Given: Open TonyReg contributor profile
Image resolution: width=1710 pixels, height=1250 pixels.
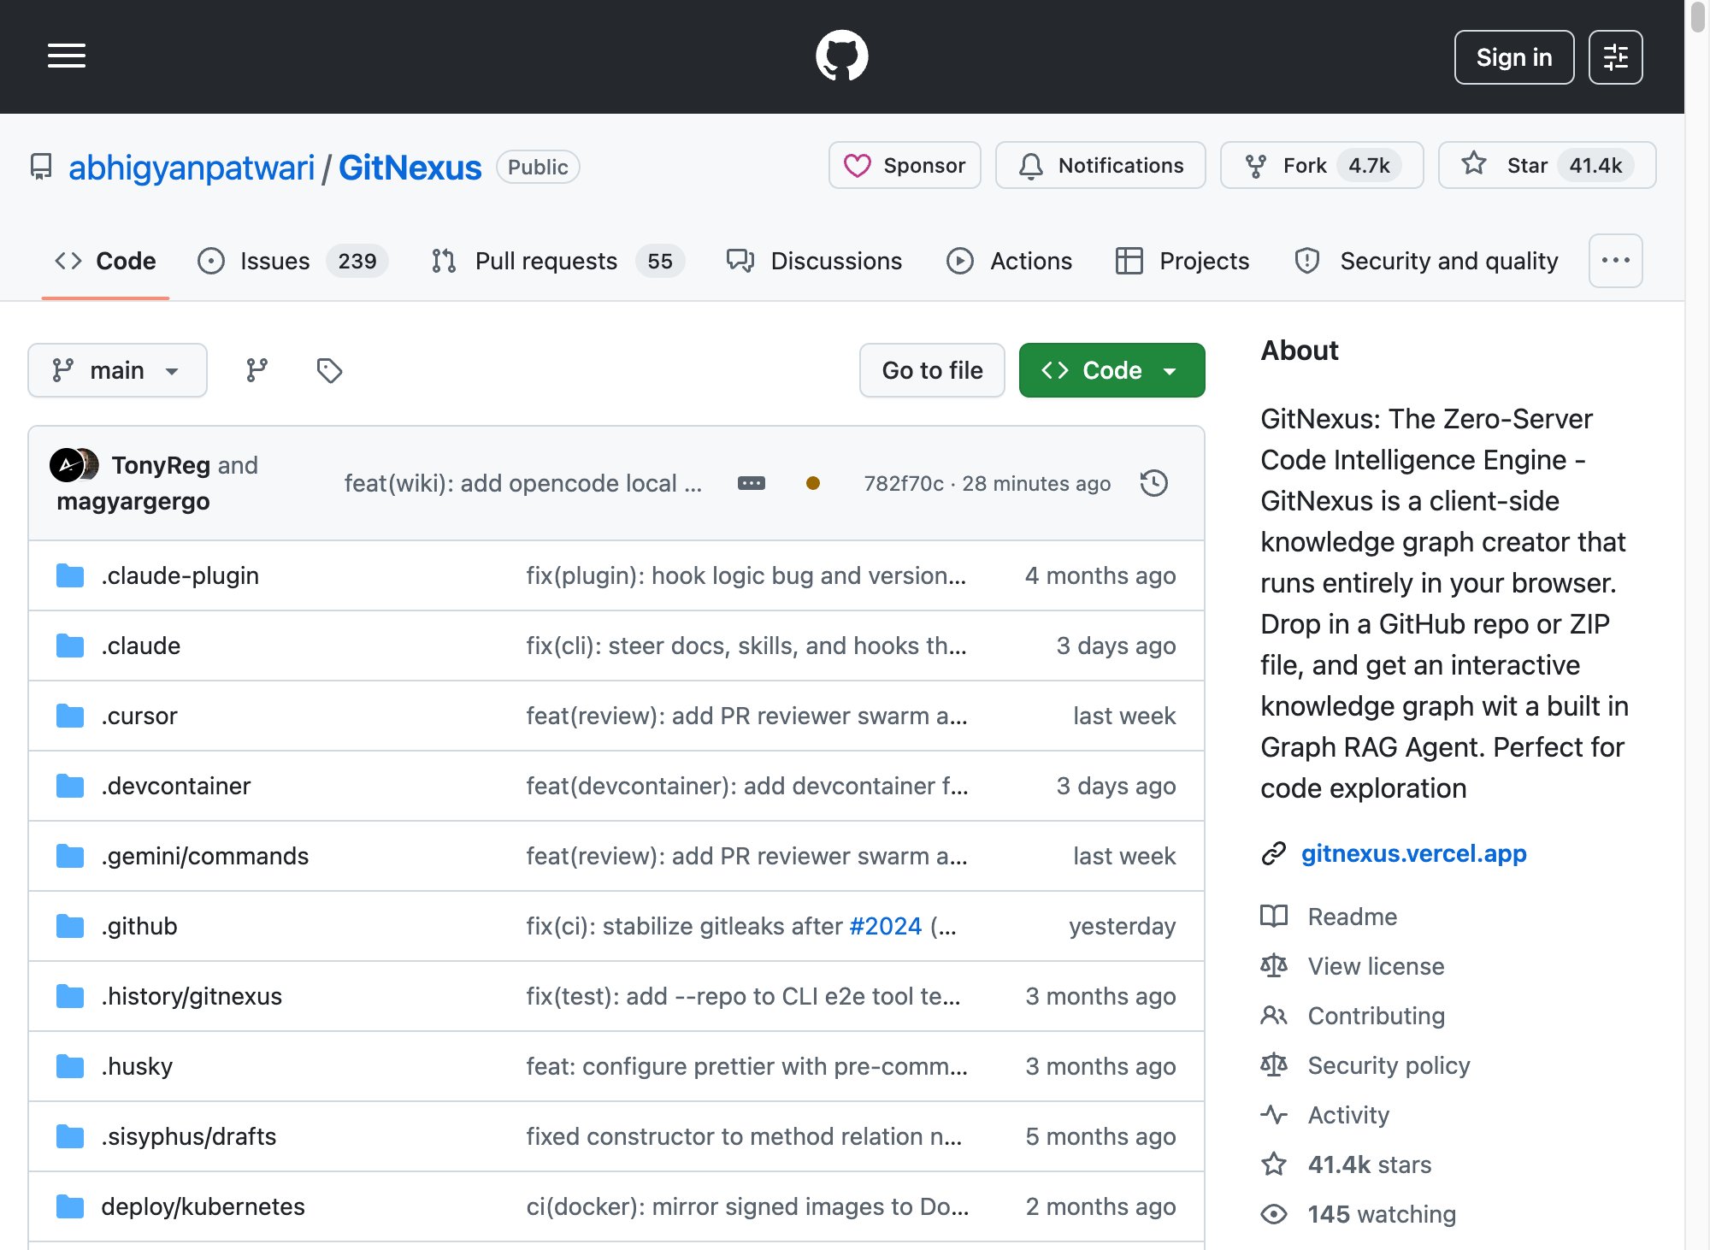Looking at the screenshot, I should 161,465.
